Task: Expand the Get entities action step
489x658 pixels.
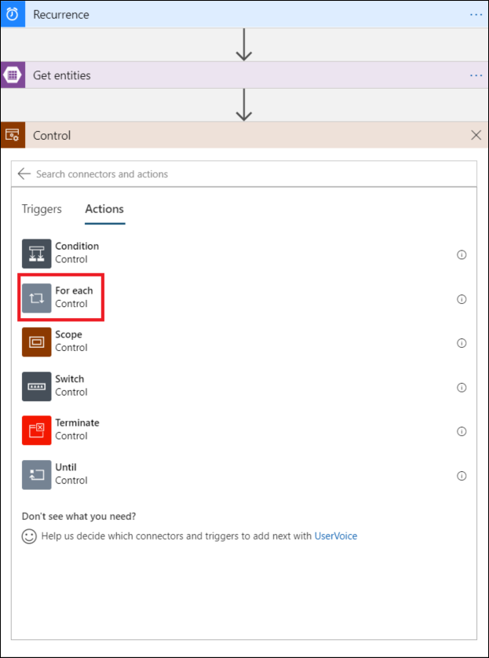Action: pyautogui.click(x=243, y=75)
